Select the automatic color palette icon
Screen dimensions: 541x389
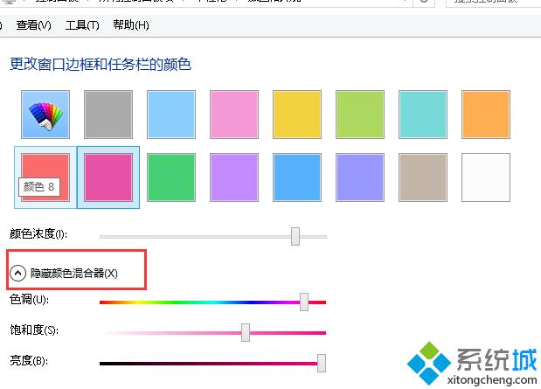(x=45, y=115)
